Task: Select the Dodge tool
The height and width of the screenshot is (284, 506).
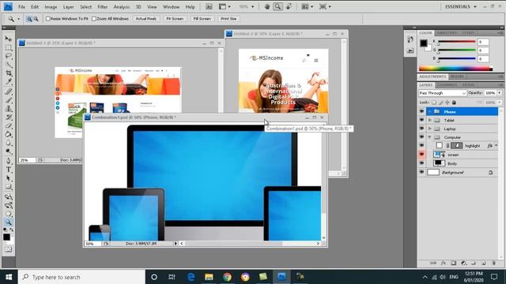Action: point(9,151)
